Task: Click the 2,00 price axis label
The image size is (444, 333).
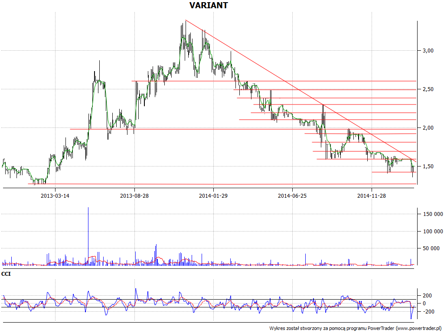Action: point(428,128)
